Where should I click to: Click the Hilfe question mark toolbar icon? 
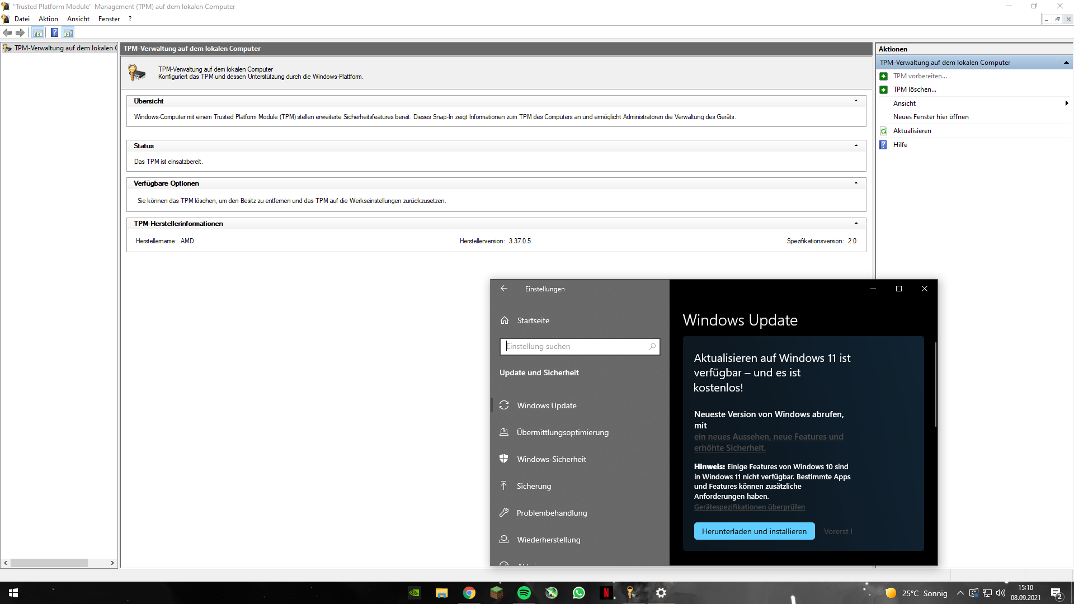point(54,32)
